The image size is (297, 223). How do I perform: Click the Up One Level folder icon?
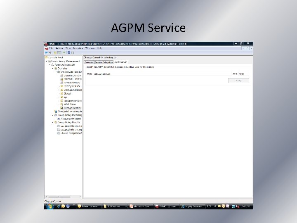[x=55, y=52]
